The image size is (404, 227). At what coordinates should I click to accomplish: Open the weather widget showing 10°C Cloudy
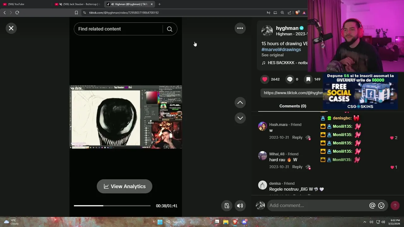click(11, 222)
